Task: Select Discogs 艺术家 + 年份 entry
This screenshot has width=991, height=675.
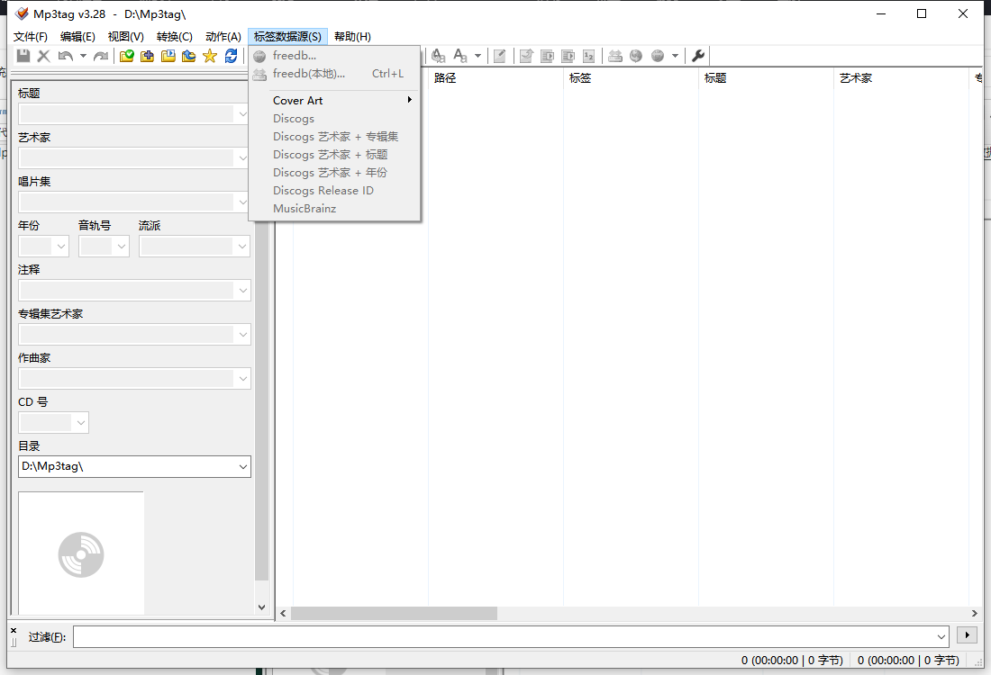Action: 334,173
